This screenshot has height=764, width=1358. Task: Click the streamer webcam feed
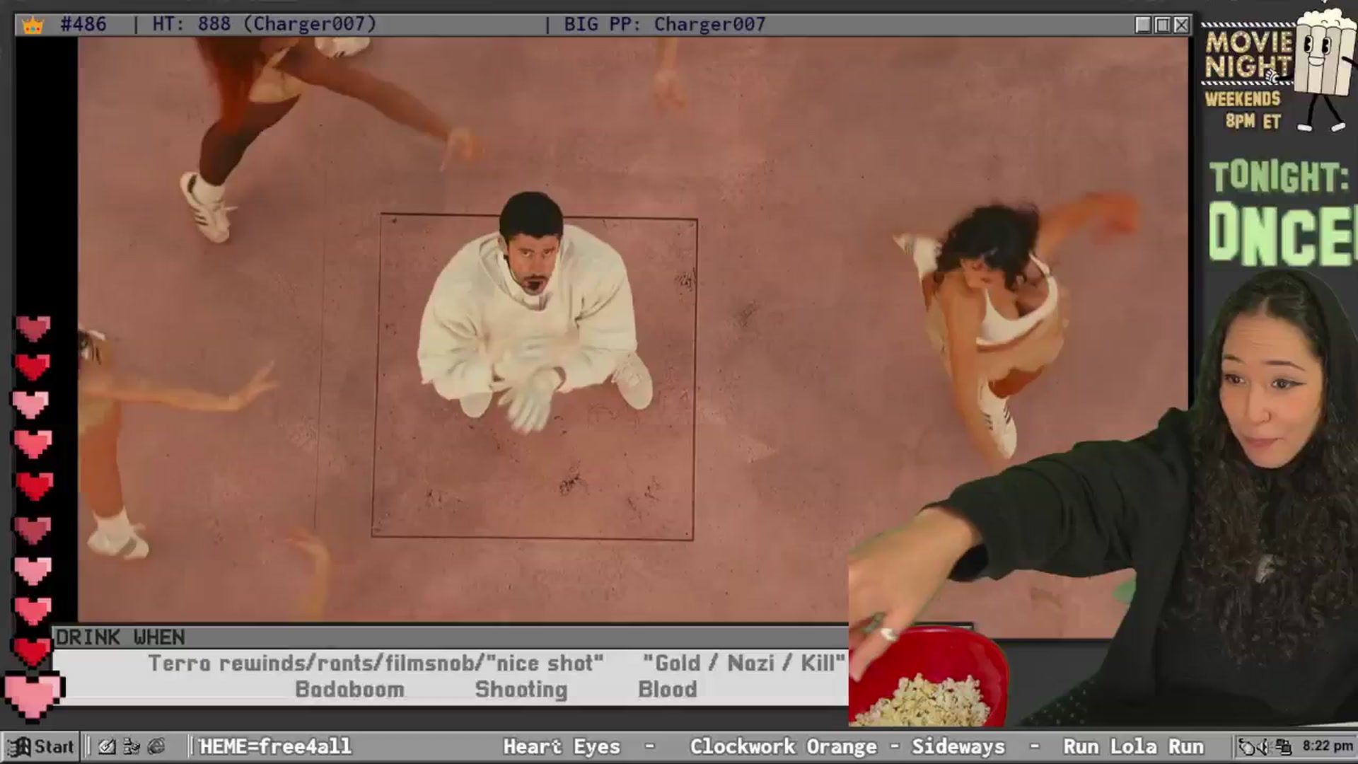[x=1103, y=499]
